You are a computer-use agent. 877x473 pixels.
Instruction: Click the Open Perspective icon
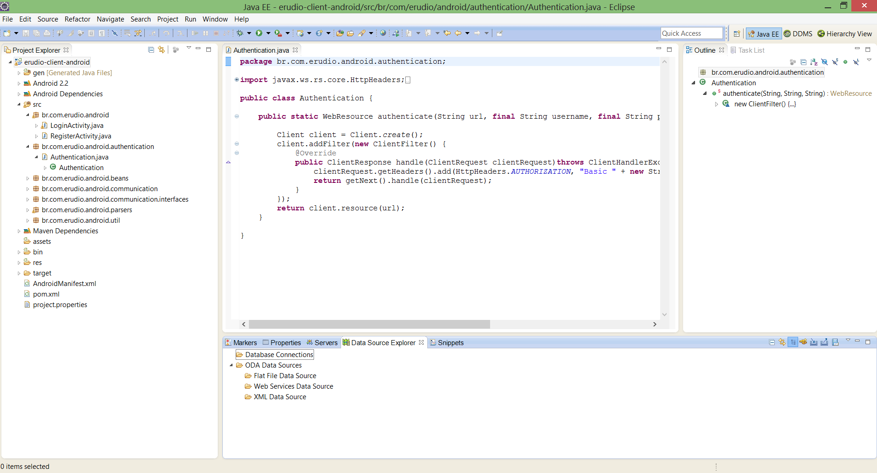pyautogui.click(x=737, y=33)
